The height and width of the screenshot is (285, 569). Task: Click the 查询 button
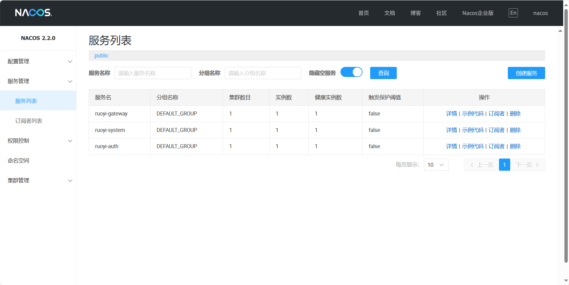pyautogui.click(x=383, y=73)
